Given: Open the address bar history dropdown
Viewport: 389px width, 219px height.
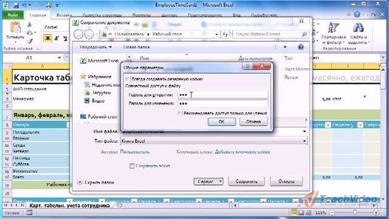Looking at the screenshot, I should point(216,34).
